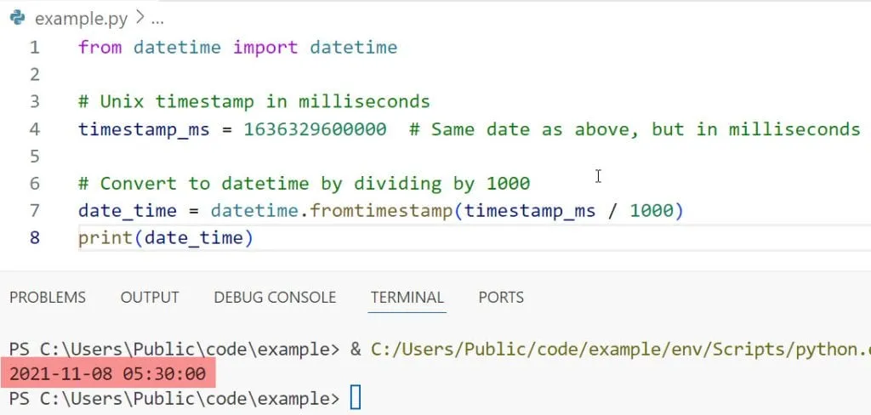The image size is (871, 415).
Task: Place cursor on the 1636329600000 value
Action: (315, 129)
